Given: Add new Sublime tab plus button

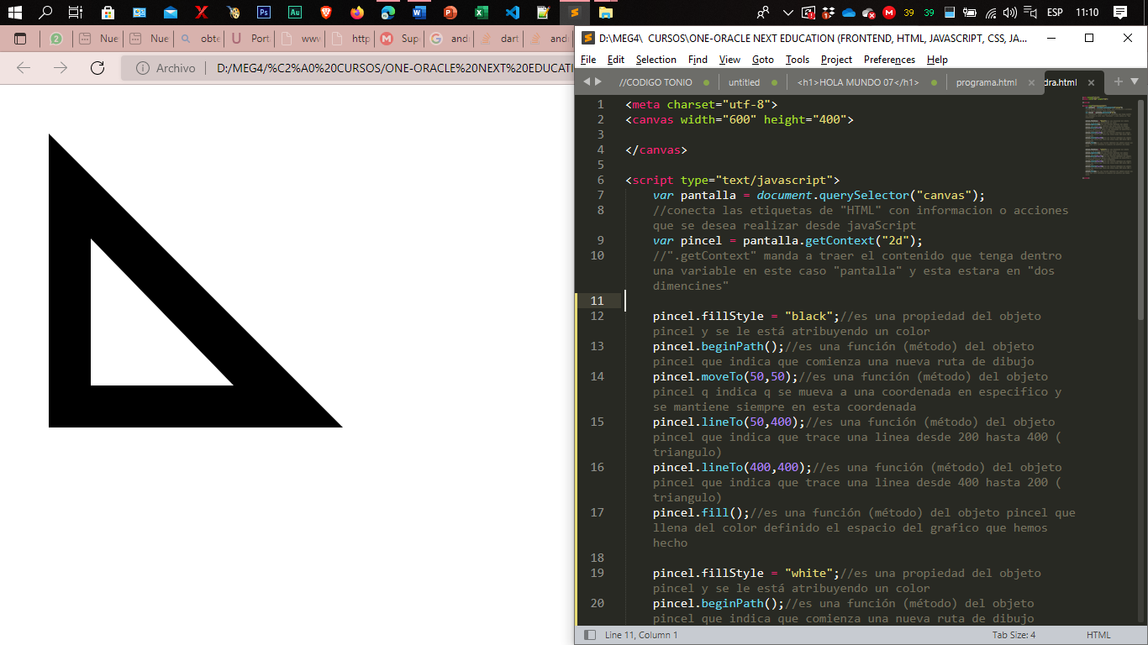Looking at the screenshot, I should (x=1118, y=81).
